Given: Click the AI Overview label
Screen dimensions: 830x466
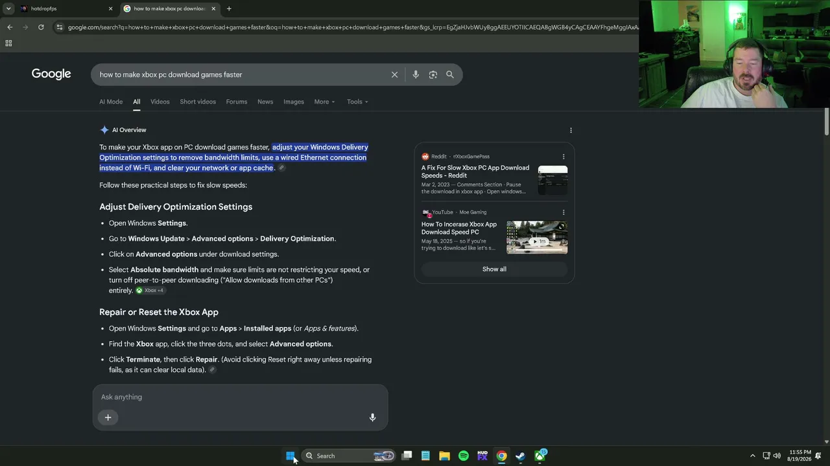Looking at the screenshot, I should (129, 130).
